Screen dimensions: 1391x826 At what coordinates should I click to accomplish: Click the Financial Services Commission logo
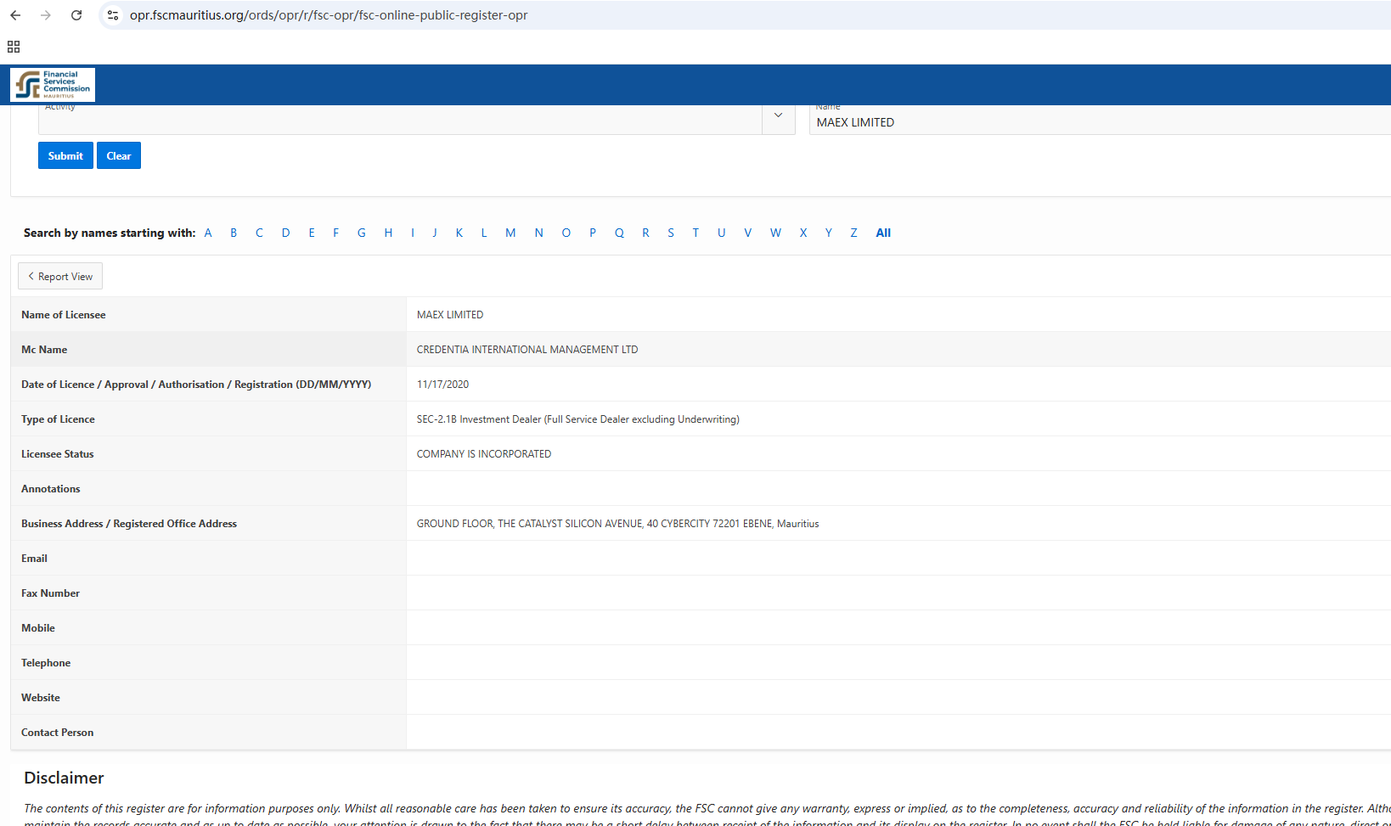pos(53,85)
